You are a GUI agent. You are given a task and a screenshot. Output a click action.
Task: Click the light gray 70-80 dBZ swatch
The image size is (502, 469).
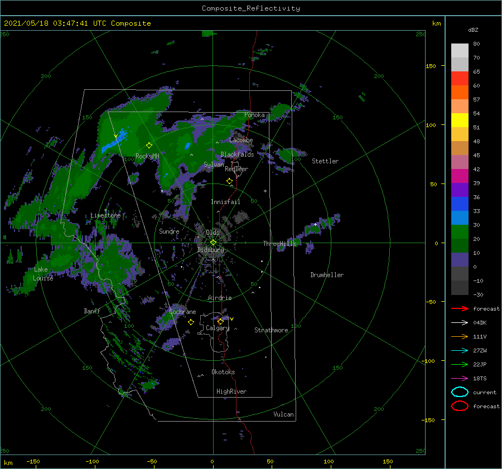(x=460, y=51)
